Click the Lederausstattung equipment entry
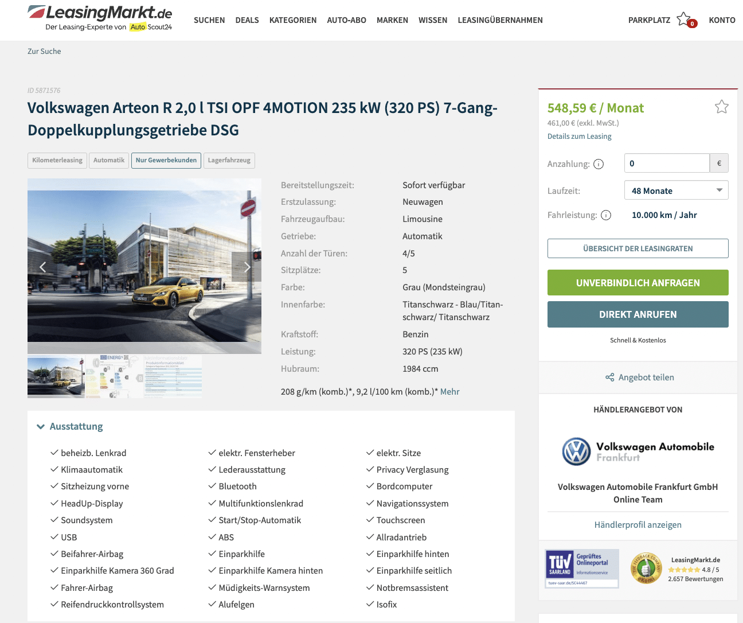 pos(252,470)
